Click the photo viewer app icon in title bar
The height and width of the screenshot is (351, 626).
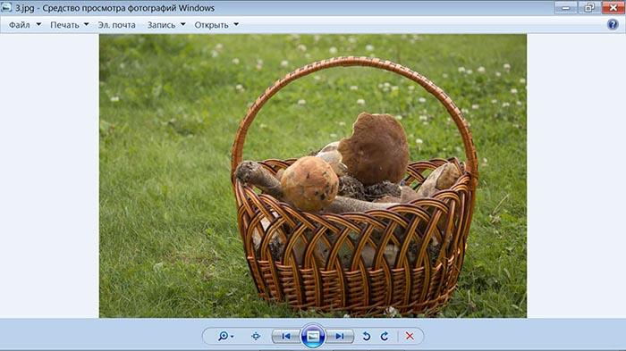(6, 7)
